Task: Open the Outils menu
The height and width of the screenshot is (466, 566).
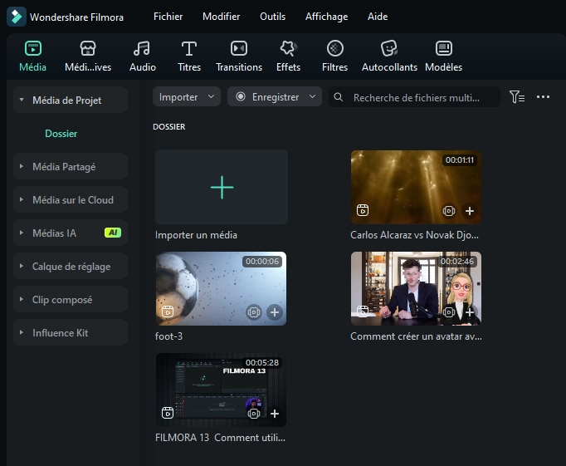Action: [272, 17]
